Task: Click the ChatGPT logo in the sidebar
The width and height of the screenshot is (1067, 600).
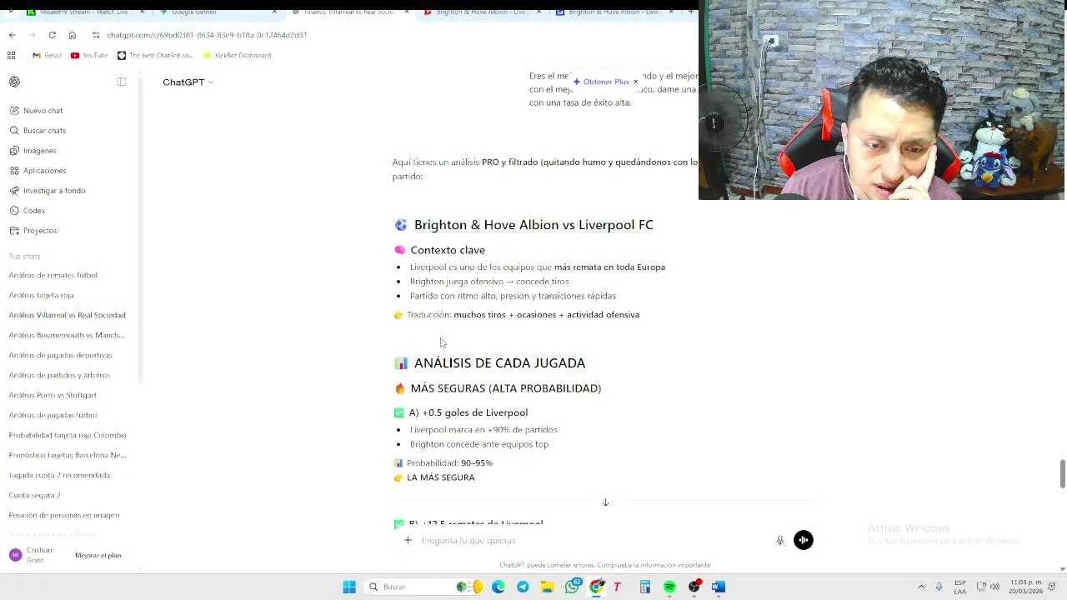Action: point(14,82)
